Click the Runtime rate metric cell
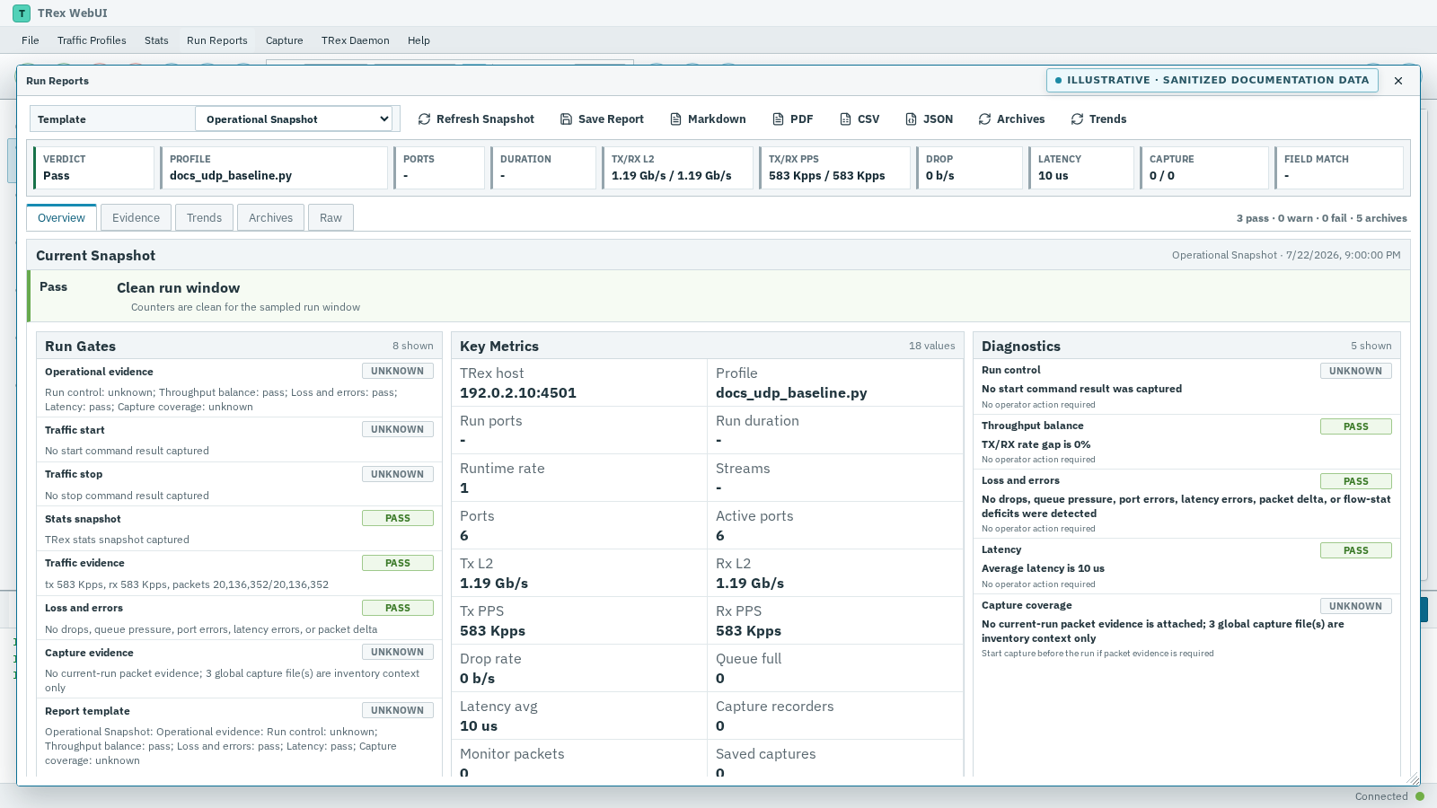 click(x=579, y=478)
